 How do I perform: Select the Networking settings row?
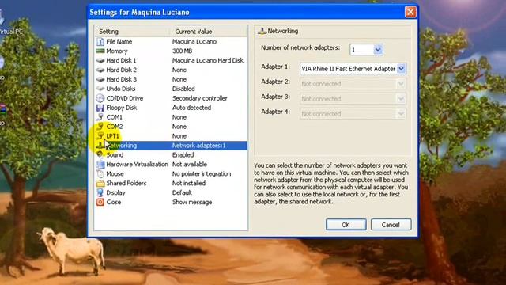(171, 146)
